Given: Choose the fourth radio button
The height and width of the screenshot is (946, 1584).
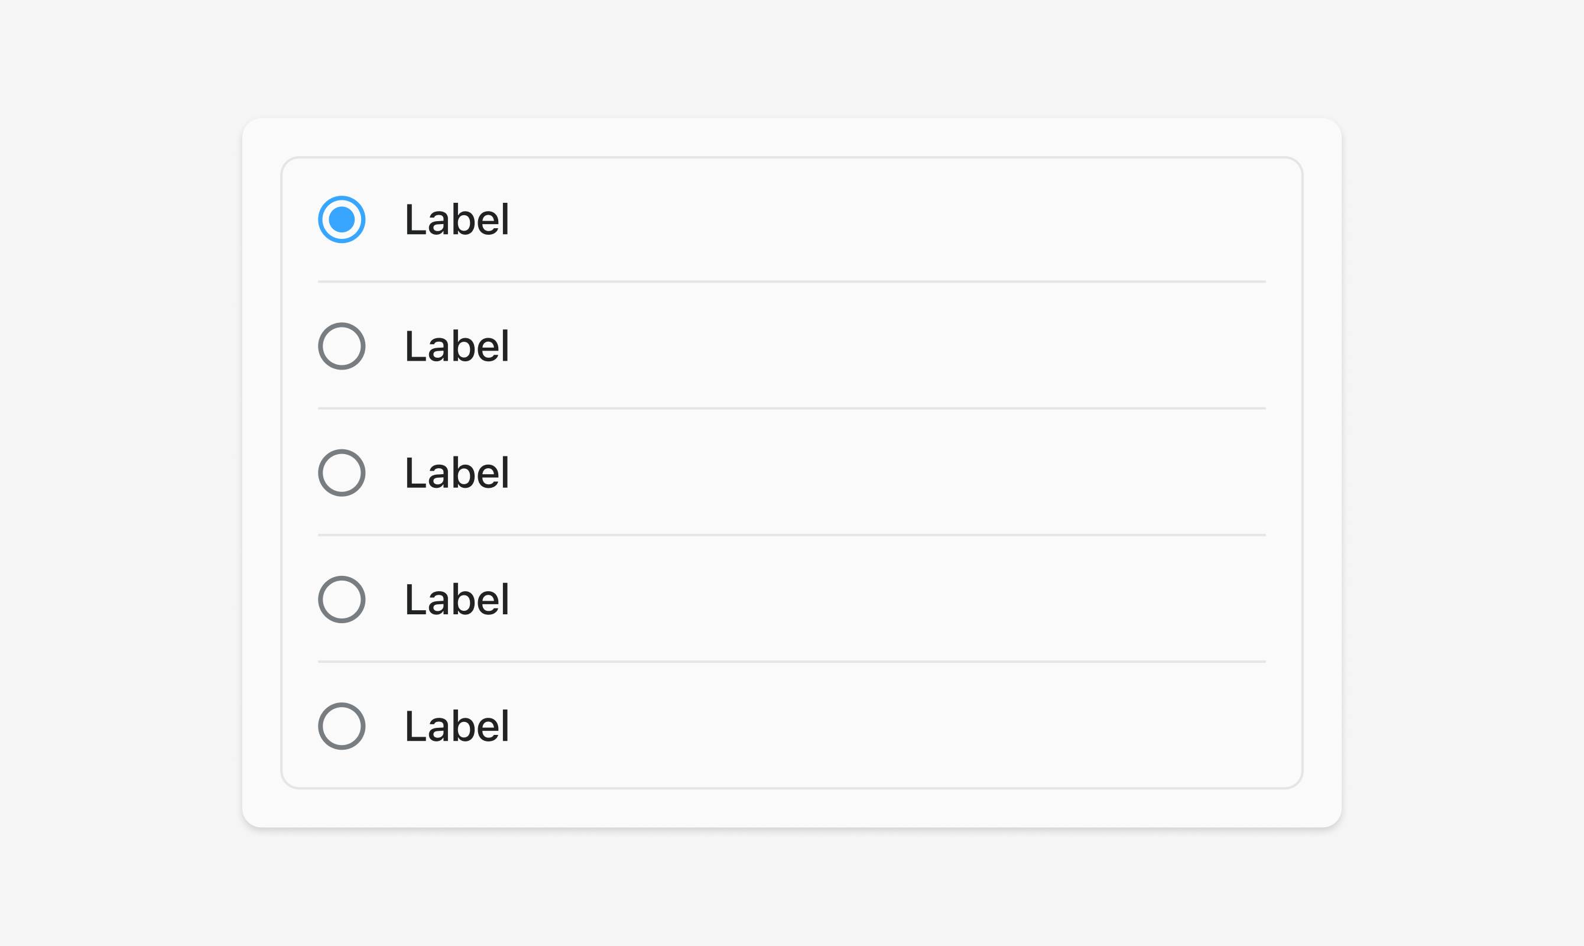Looking at the screenshot, I should 342,599.
